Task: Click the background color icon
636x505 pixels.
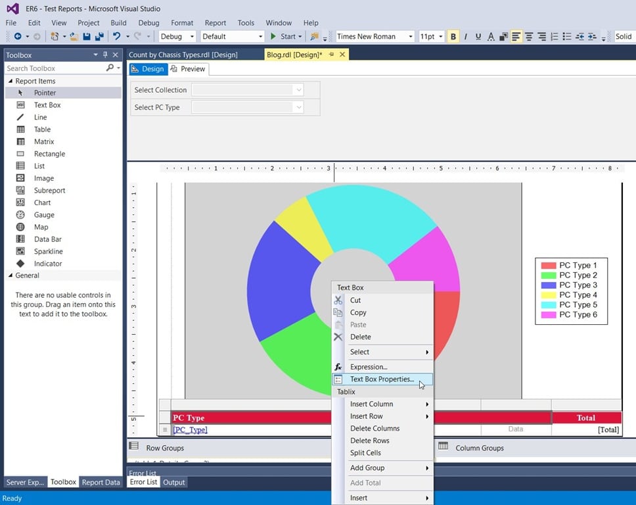Action: [x=503, y=37]
